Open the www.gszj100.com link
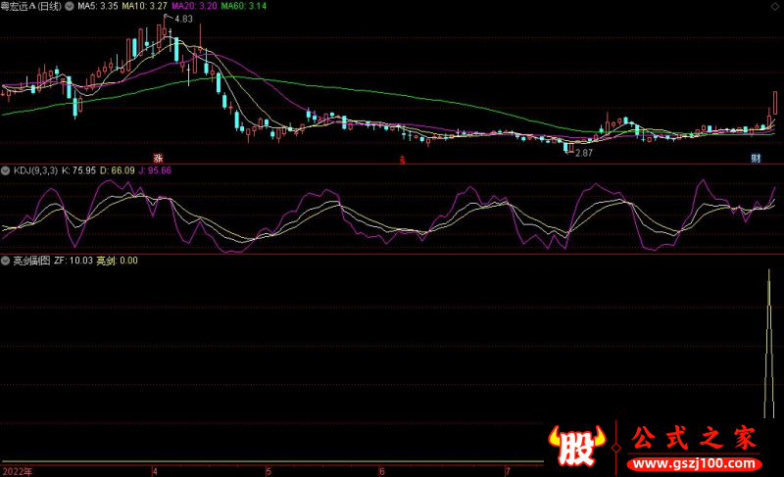Screen dimensions: 784x477 point(692,463)
